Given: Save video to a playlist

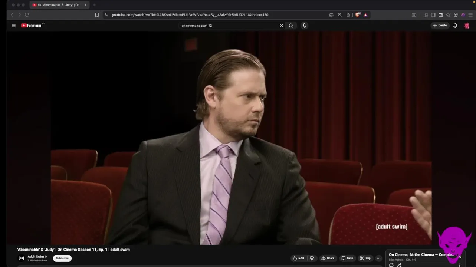Looking at the screenshot, I should tap(347, 258).
